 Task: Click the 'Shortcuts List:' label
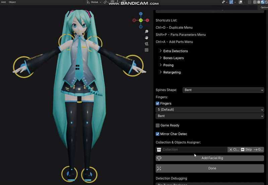tap(166, 20)
